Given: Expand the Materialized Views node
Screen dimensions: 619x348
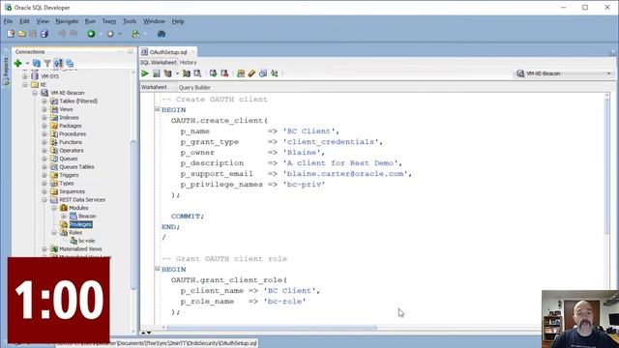Looking at the screenshot, I should (44, 249).
